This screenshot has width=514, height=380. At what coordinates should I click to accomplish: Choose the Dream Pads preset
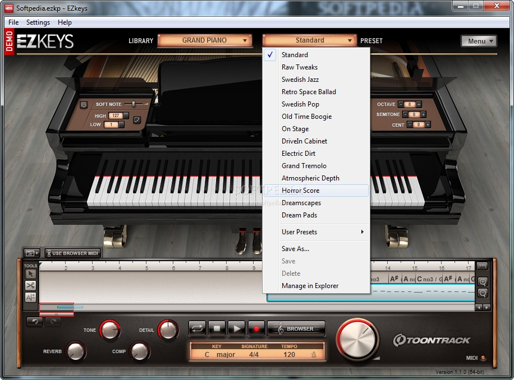pyautogui.click(x=316, y=215)
